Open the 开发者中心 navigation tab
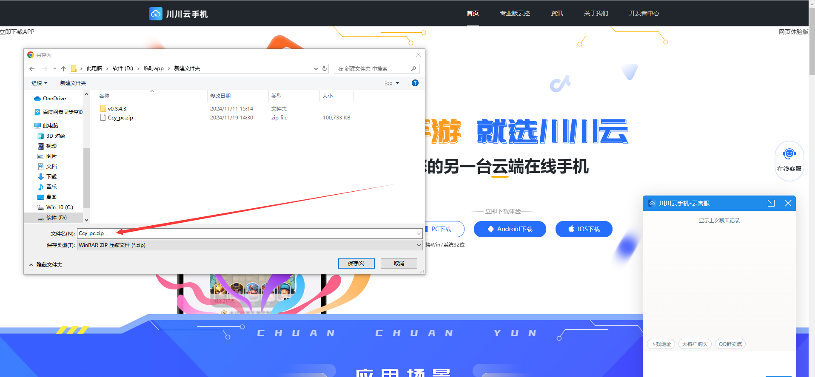 [644, 13]
